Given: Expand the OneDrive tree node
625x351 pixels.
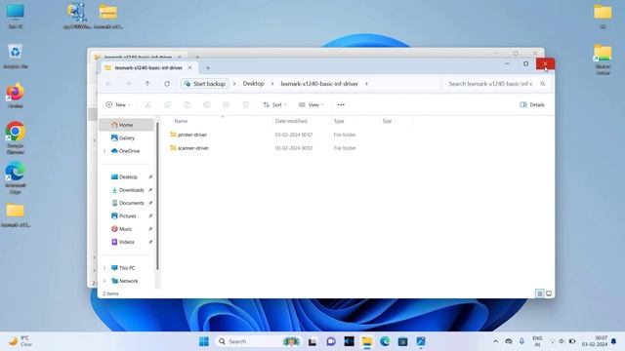Looking at the screenshot, I should (104, 151).
